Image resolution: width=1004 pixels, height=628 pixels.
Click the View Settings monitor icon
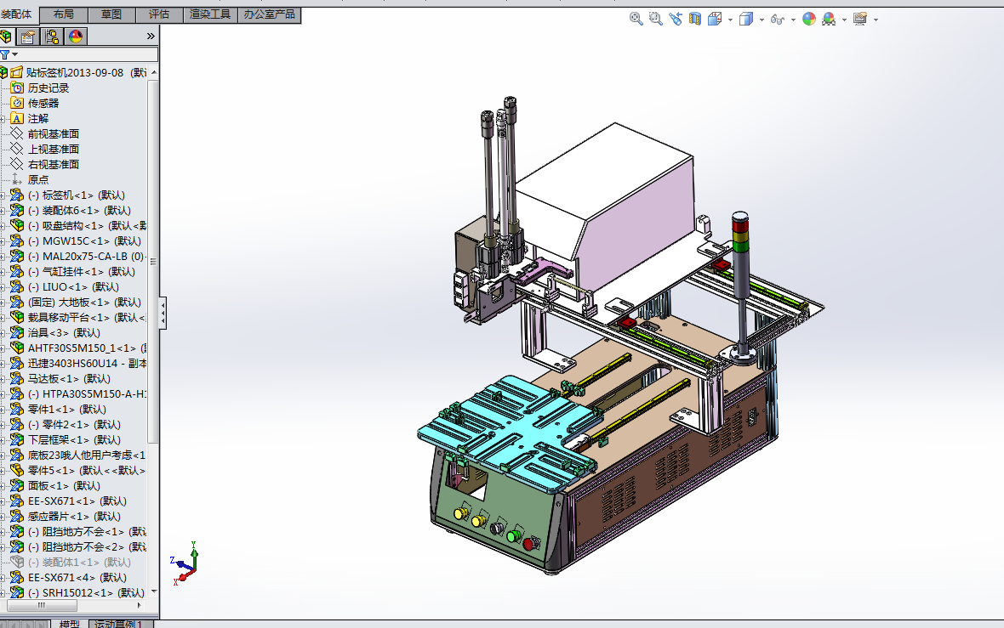coord(860,19)
